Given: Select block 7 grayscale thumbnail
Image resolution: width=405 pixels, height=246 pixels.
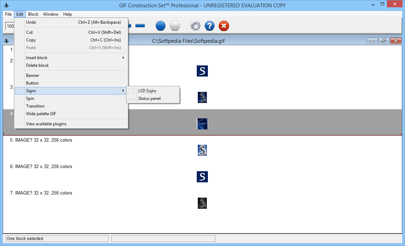Looking at the screenshot, I should [x=202, y=203].
